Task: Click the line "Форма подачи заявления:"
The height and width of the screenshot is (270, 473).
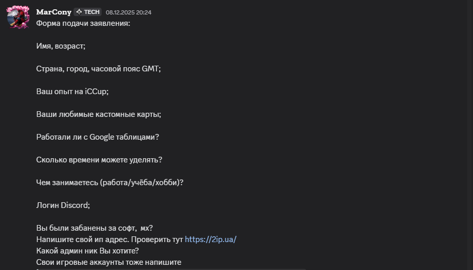Action: 83,23
